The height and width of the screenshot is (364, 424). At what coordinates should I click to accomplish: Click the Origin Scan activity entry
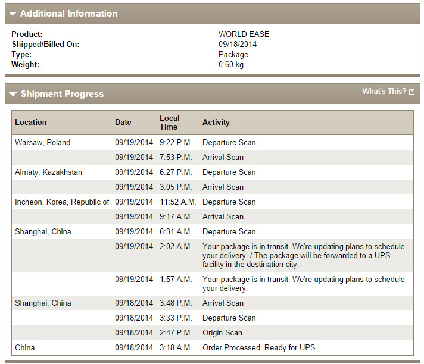click(x=222, y=332)
